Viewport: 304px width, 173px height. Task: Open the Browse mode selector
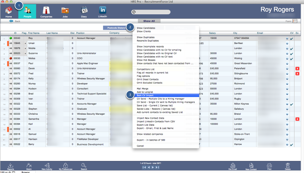pyautogui.click(x=25, y=172)
